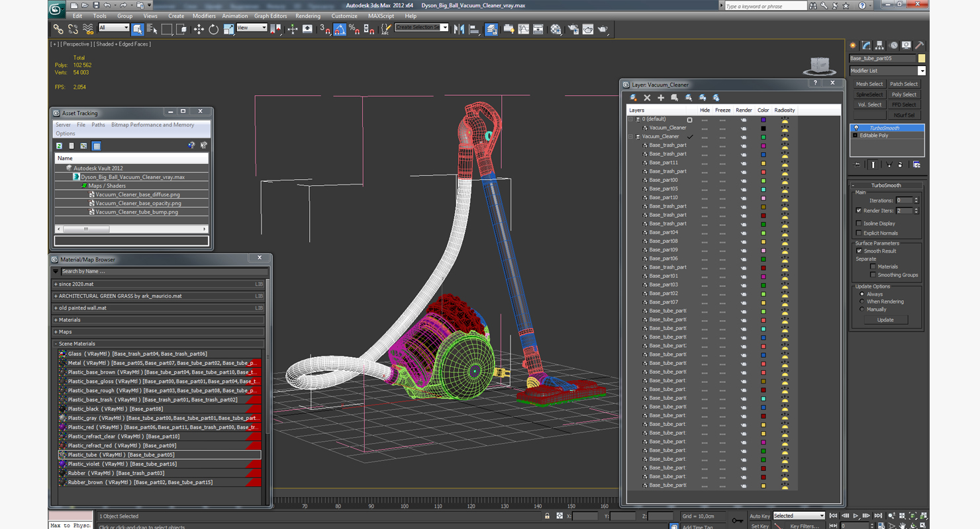Check Separate by Smoothing Groups
This screenshot has height=529, width=980.
[x=873, y=274]
